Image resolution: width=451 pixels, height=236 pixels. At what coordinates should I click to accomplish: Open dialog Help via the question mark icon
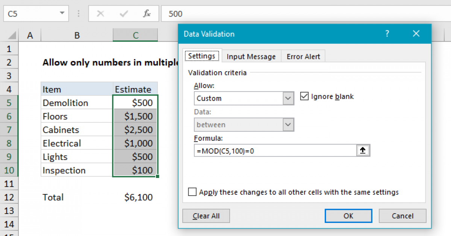[x=387, y=34]
